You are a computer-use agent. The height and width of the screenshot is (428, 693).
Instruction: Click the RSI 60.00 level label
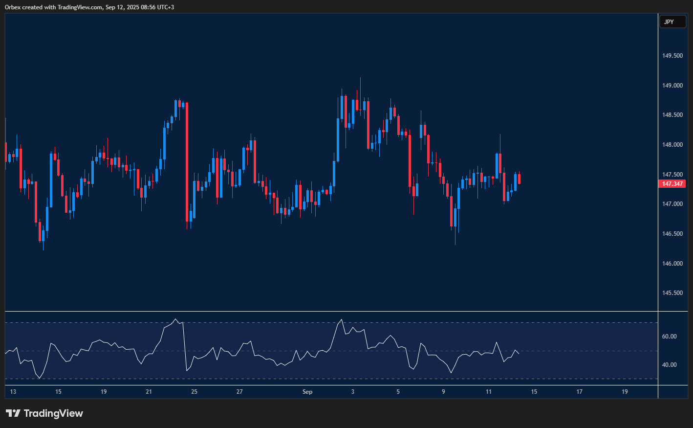[x=669, y=337]
